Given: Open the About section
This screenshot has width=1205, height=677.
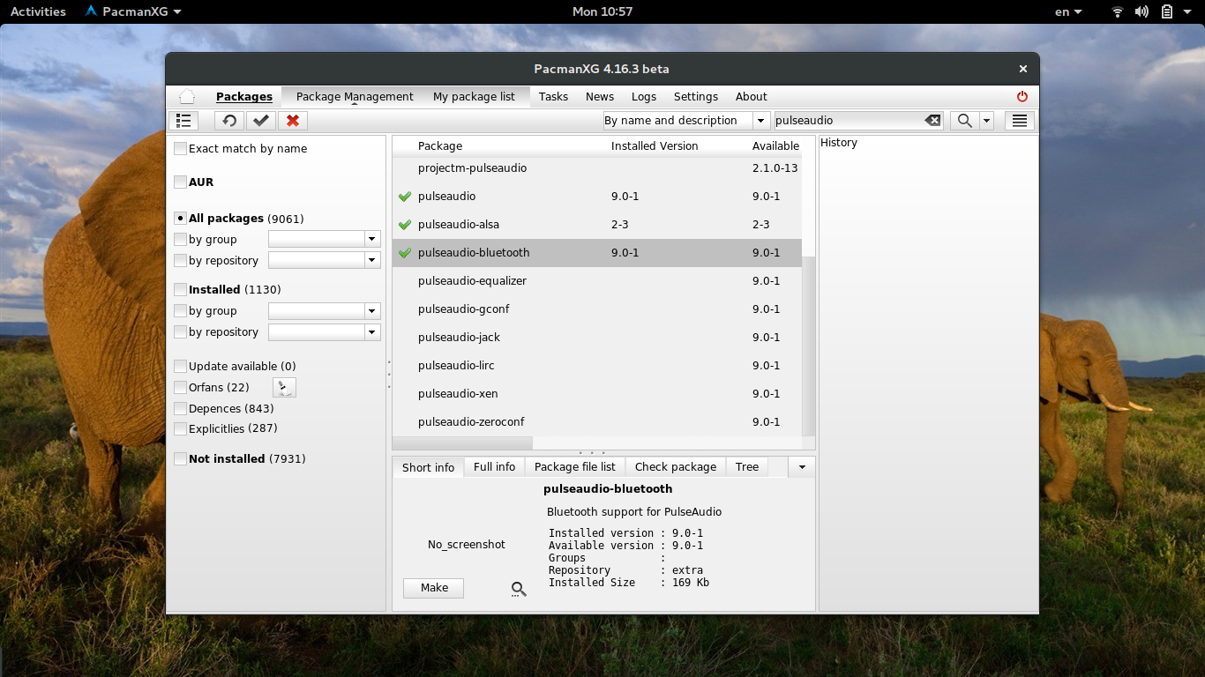Looking at the screenshot, I should (752, 97).
